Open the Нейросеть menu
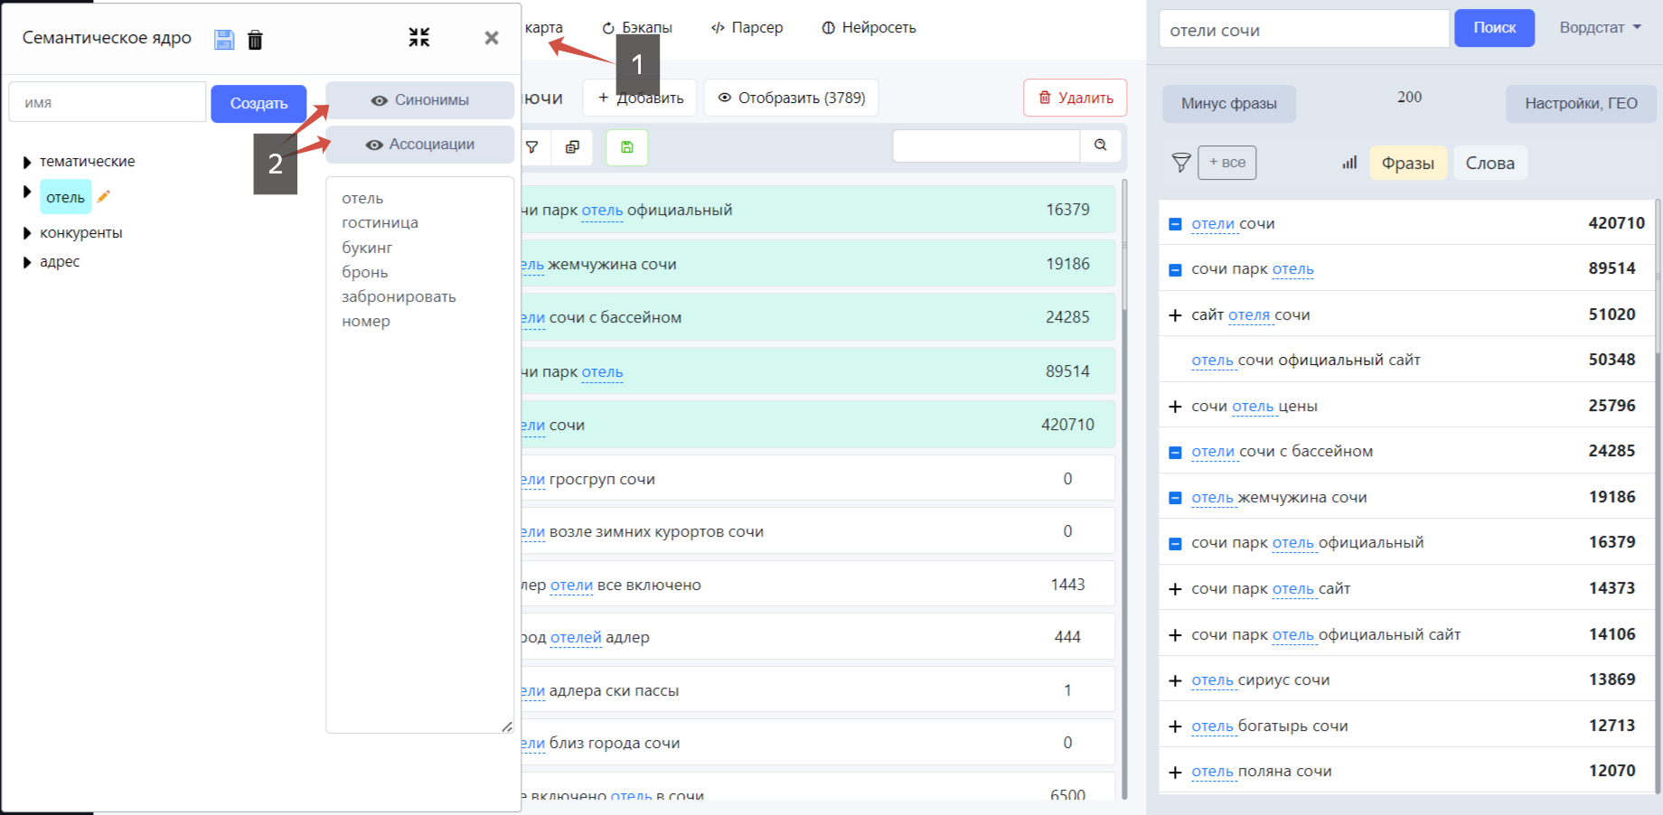Viewport: 1663px width, 815px height. (x=869, y=28)
